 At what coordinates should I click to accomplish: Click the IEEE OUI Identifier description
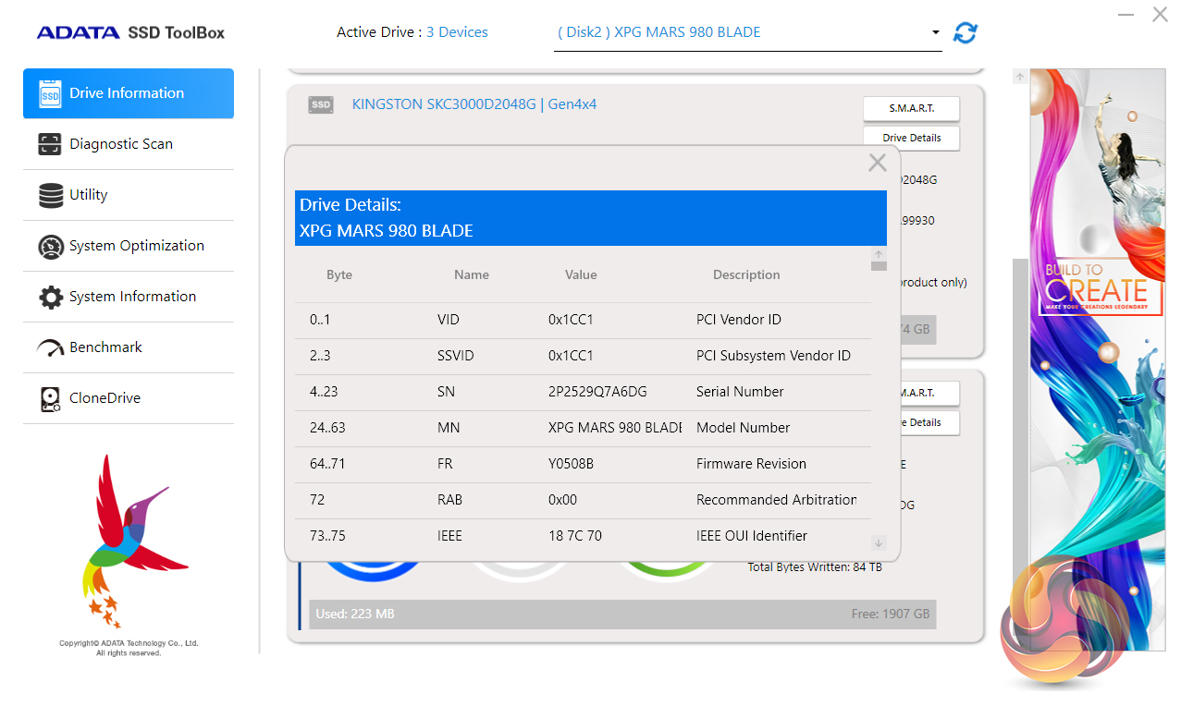tap(752, 536)
